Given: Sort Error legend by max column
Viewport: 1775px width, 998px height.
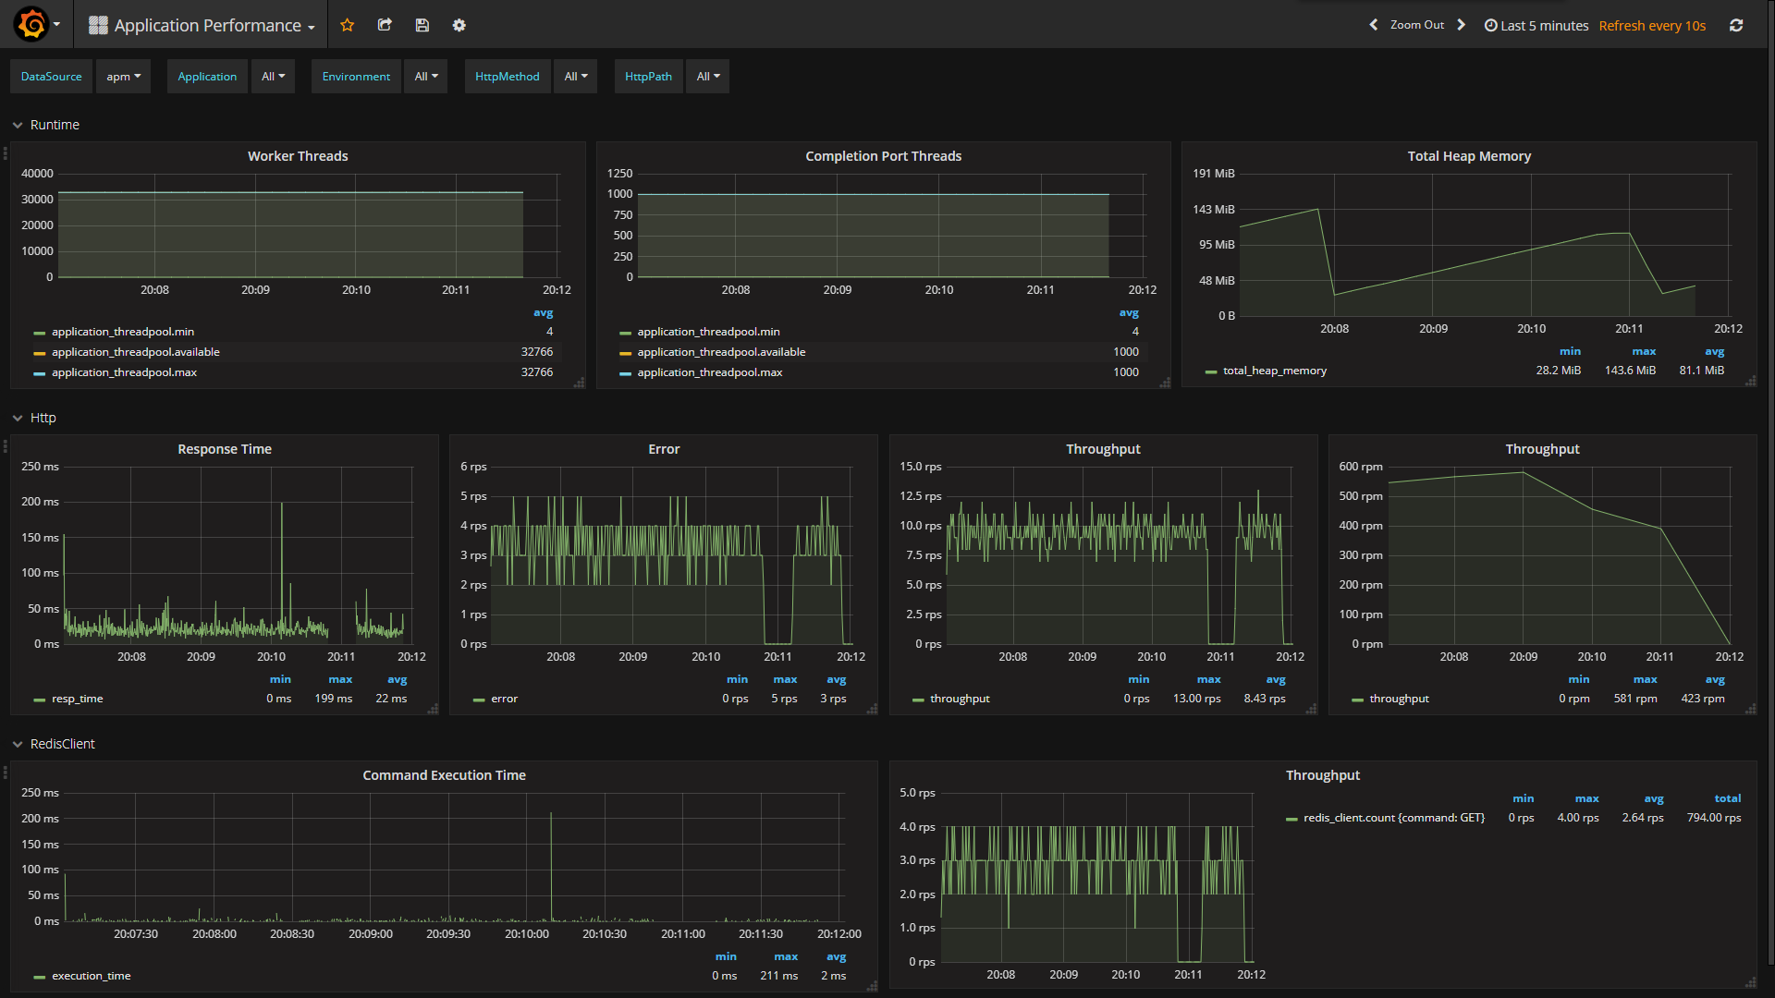Looking at the screenshot, I should [x=785, y=679].
